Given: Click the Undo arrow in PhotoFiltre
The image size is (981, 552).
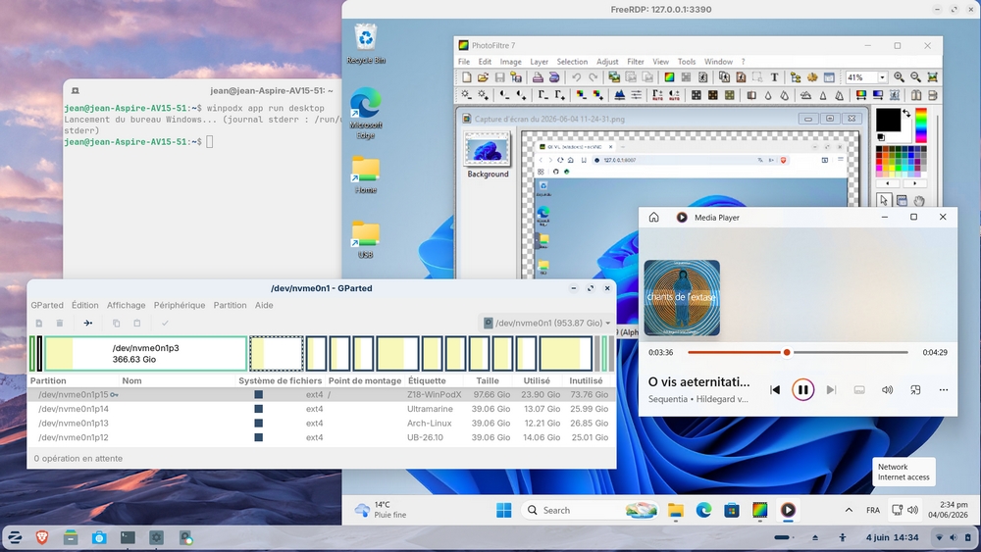Looking at the screenshot, I should tap(576, 77).
